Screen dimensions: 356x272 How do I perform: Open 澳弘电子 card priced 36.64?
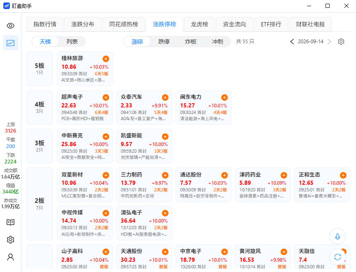point(144,223)
